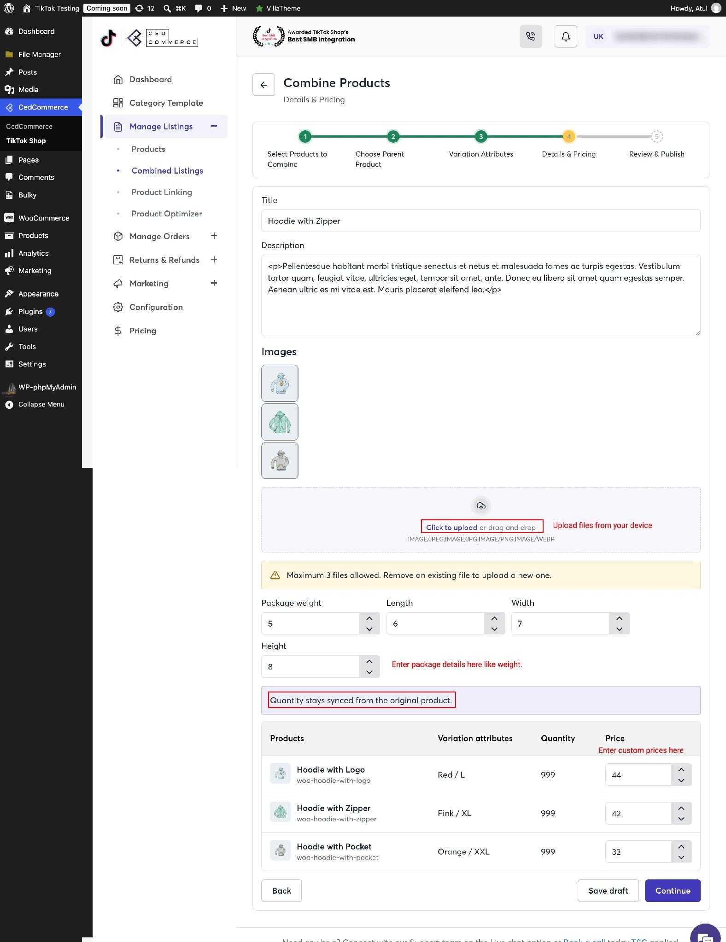
Task: Open the WordPress logo menu
Action: point(8,8)
